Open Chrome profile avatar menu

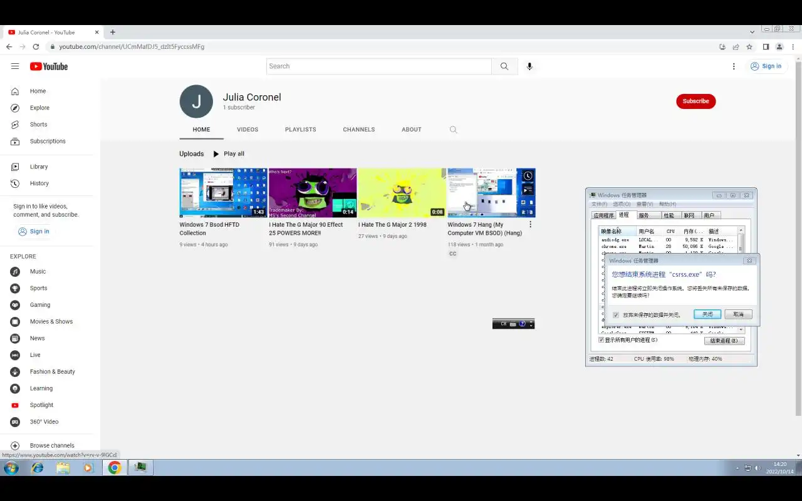click(779, 47)
